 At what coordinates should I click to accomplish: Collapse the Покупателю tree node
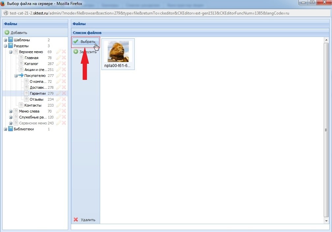click(x=16, y=76)
